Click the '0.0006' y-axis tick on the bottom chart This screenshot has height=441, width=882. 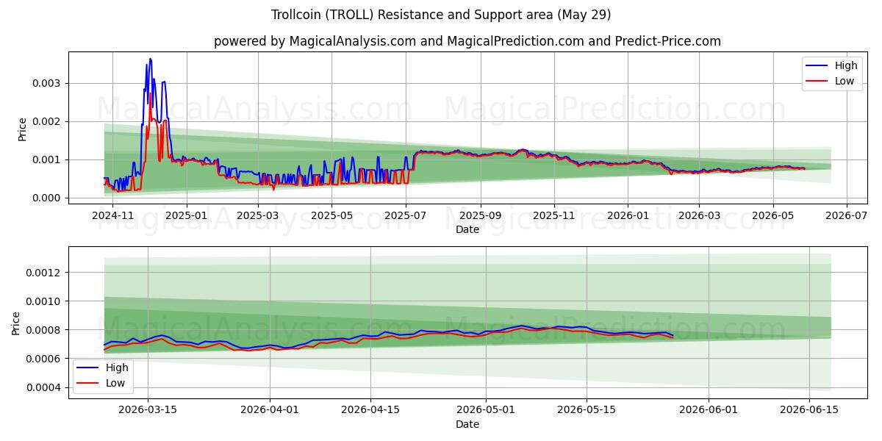[45, 359]
